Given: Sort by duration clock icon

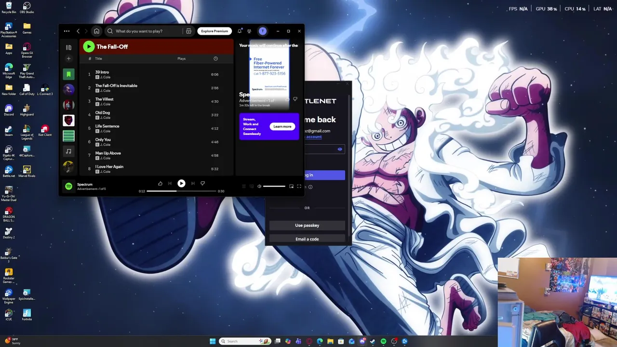Looking at the screenshot, I should [215, 58].
